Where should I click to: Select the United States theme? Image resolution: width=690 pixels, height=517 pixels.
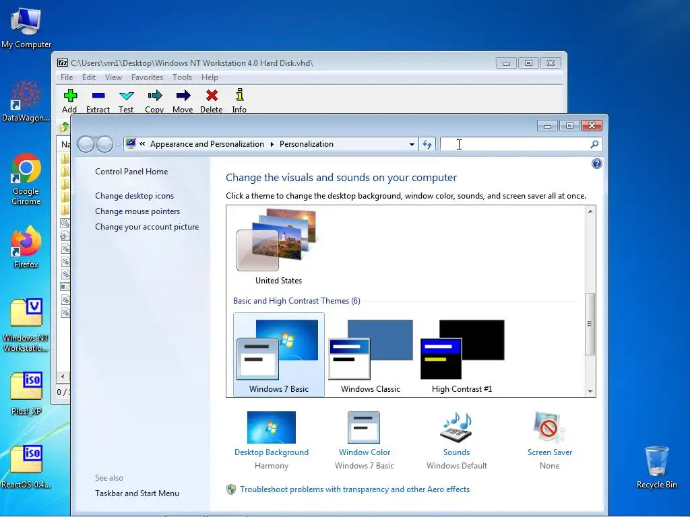pos(278,247)
